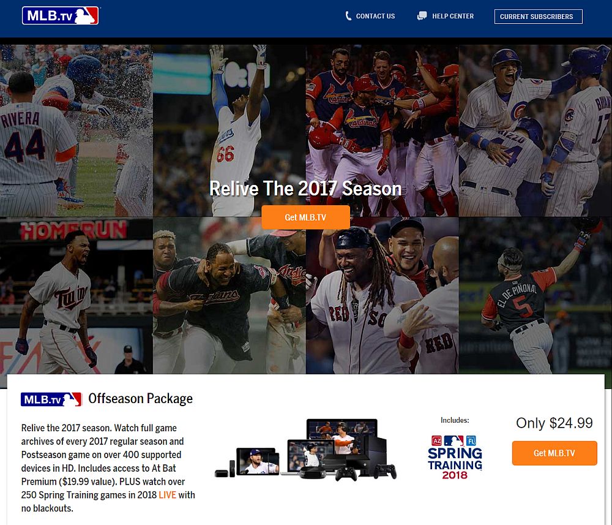
Task: Click the Cardinals team celebration photo
Action: coord(382,130)
